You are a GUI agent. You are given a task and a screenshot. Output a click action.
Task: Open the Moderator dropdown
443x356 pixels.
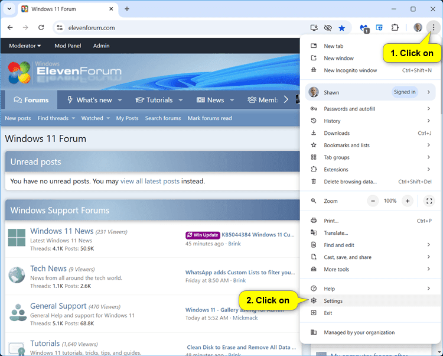(25, 46)
